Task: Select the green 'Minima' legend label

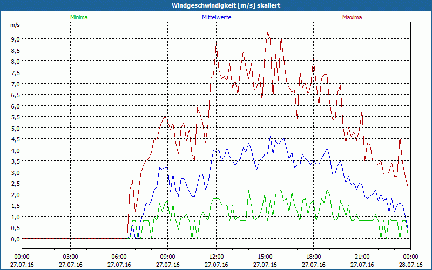Action: [x=79, y=17]
